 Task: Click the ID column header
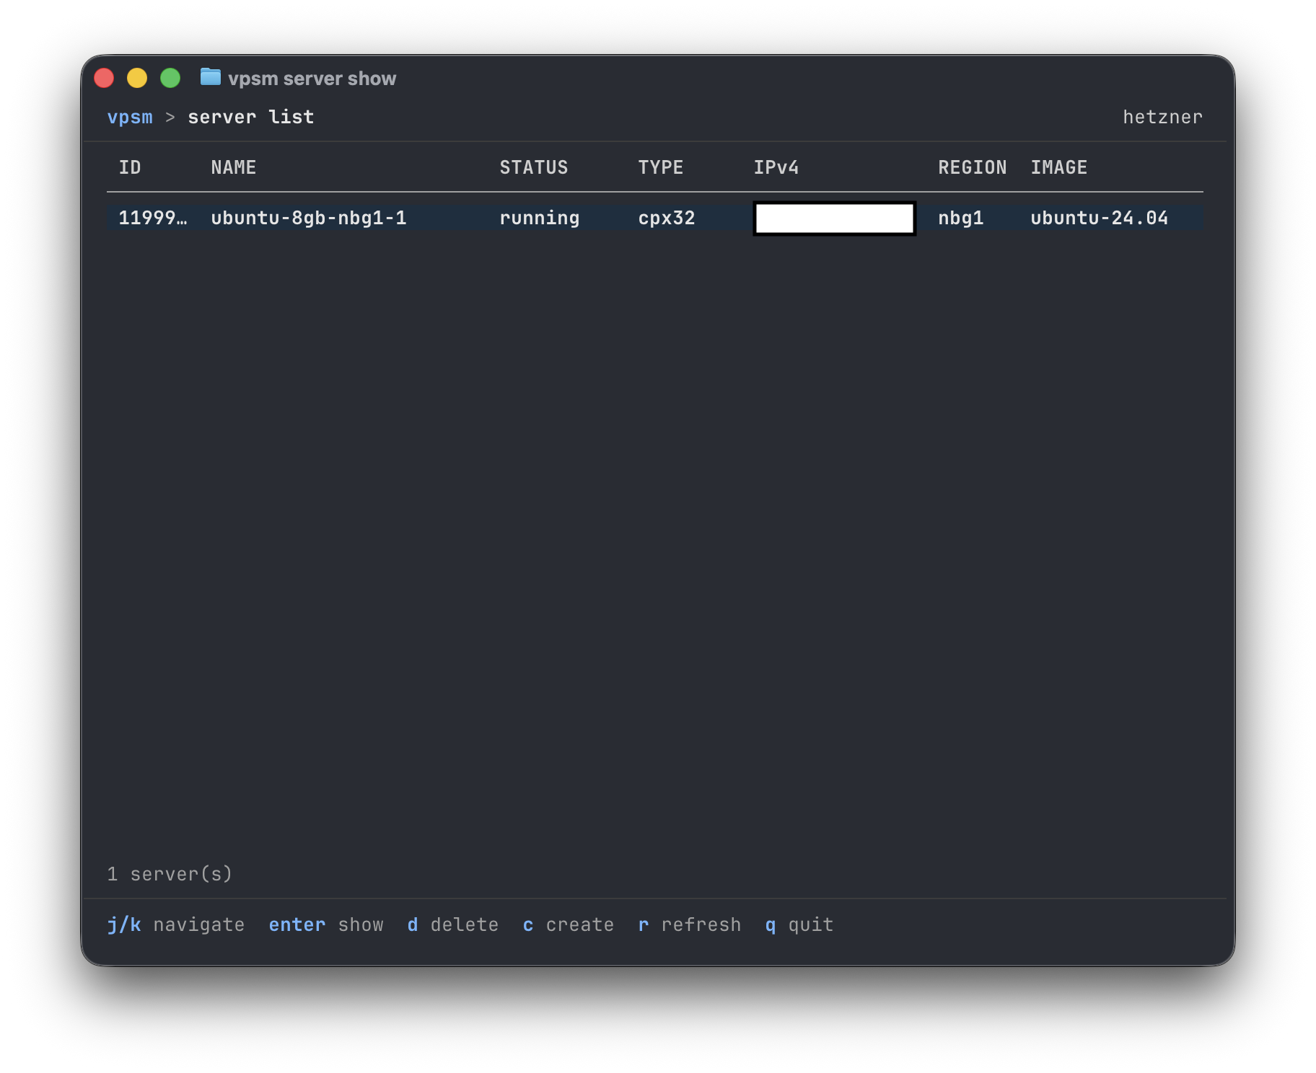coord(131,167)
